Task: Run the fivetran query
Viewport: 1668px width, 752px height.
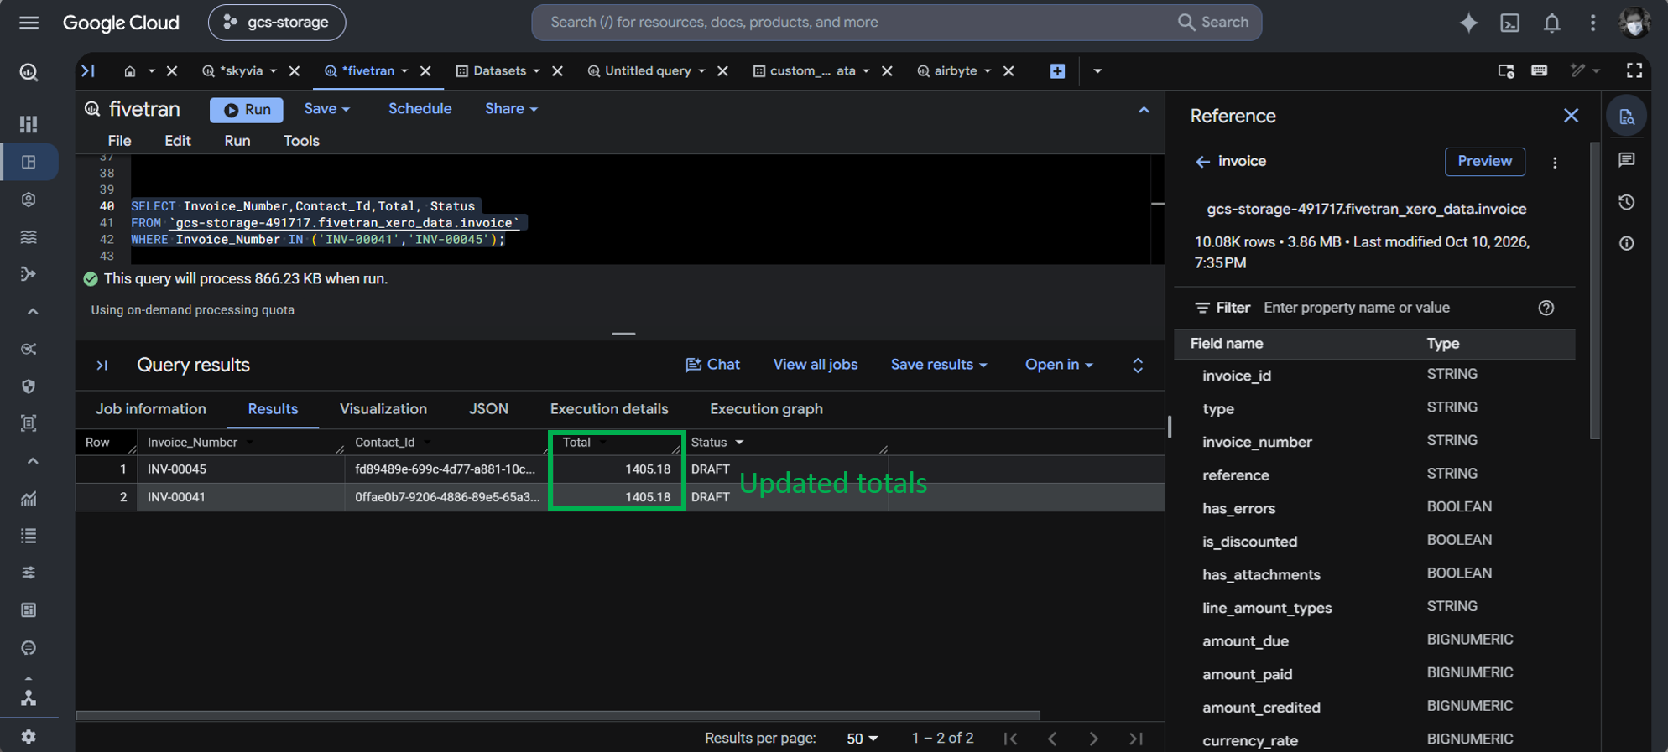Action: (247, 110)
